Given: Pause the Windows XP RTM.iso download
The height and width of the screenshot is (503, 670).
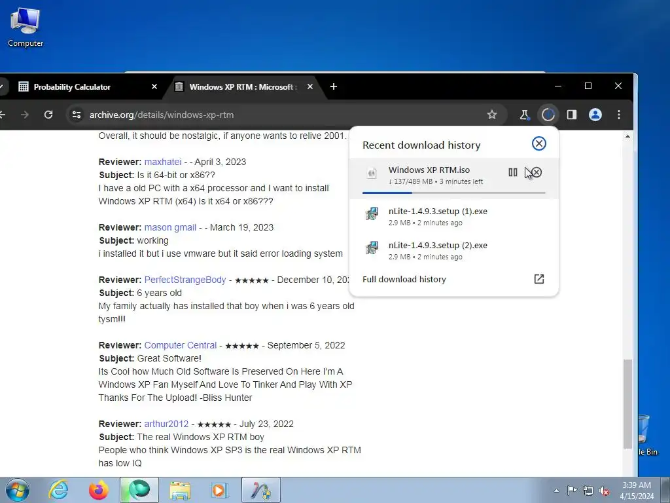Looking at the screenshot, I should pyautogui.click(x=513, y=172).
